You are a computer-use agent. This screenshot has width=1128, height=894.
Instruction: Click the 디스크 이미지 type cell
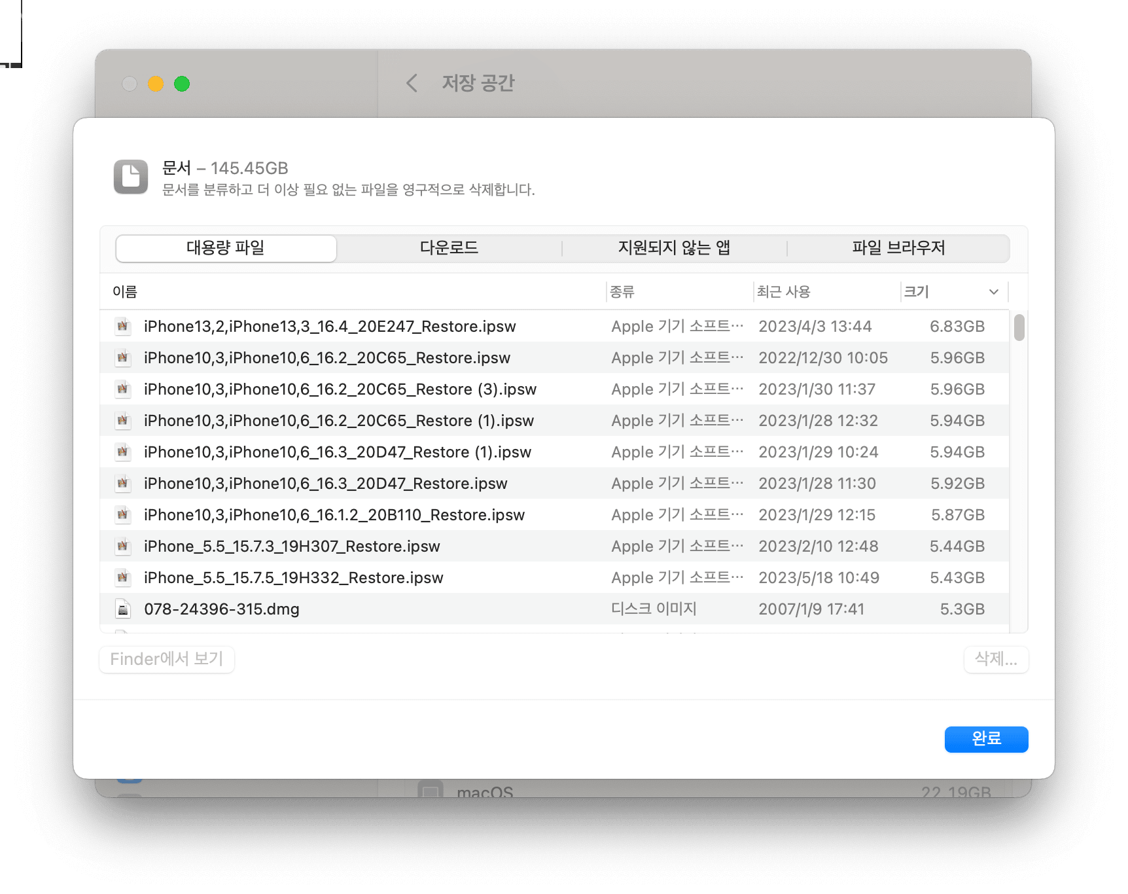(654, 609)
